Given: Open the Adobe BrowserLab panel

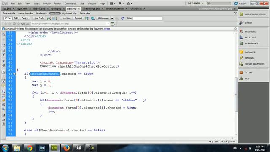Looking at the screenshot, I should [253, 14].
